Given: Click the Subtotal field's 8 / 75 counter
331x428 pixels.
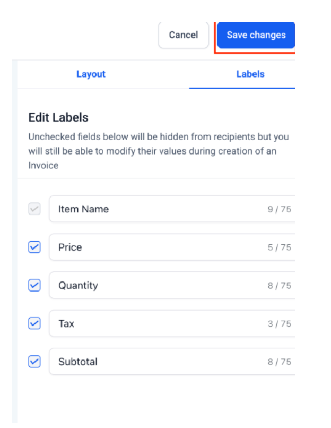Looking at the screenshot, I should click(x=279, y=362).
